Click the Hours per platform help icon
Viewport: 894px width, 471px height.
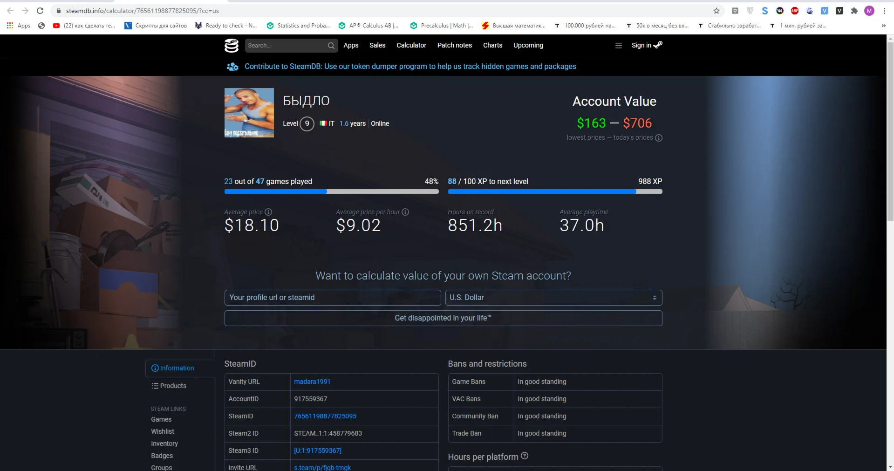pyautogui.click(x=525, y=457)
